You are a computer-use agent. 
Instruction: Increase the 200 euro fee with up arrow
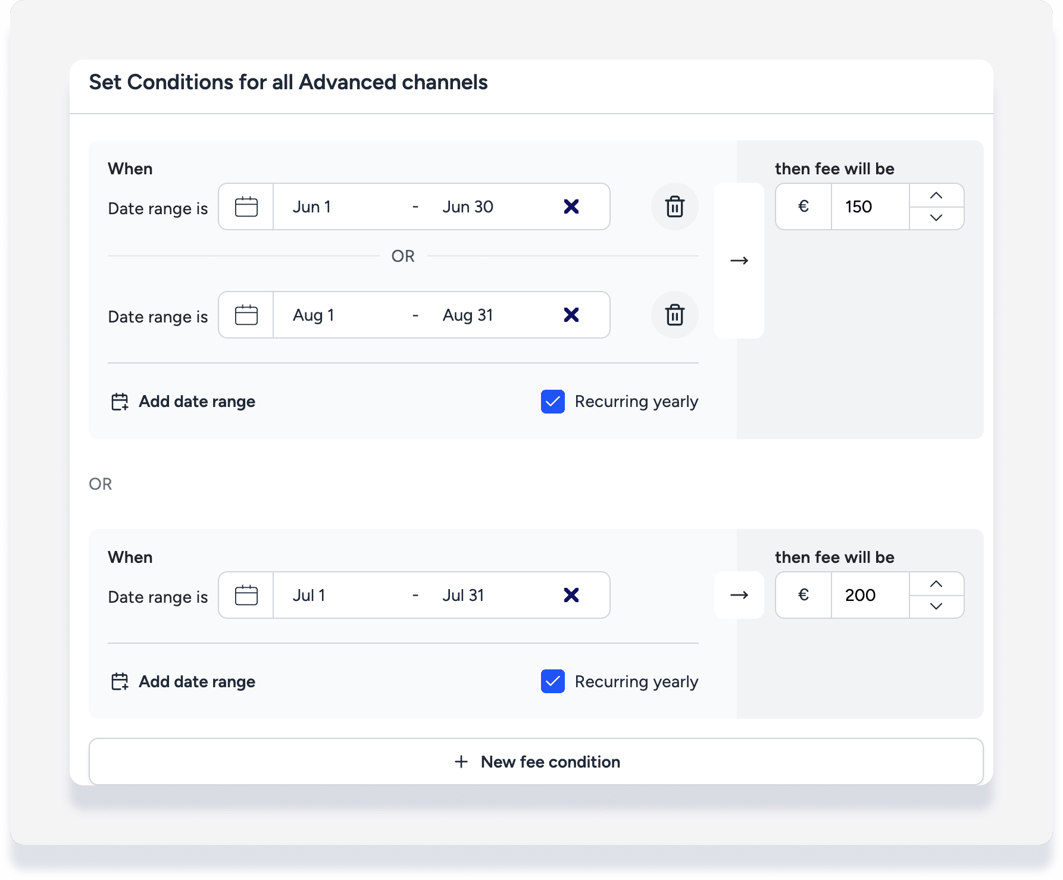(936, 584)
